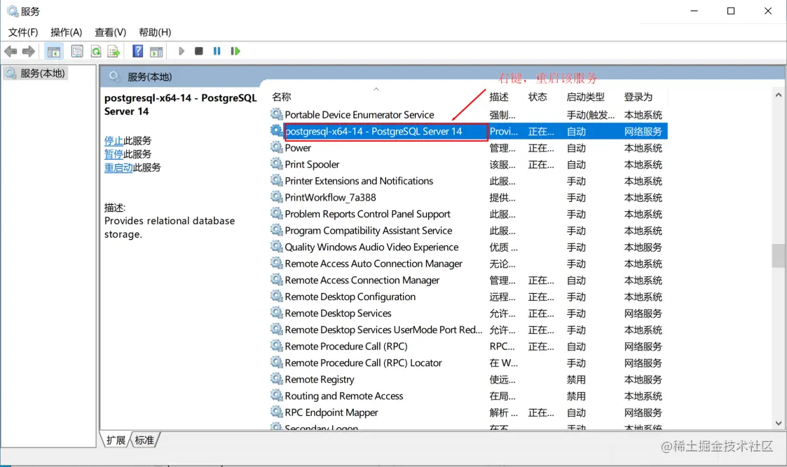Viewport: 787px width, 467px height.
Task: Click the Refresh toolbar icon
Action: pyautogui.click(x=96, y=51)
